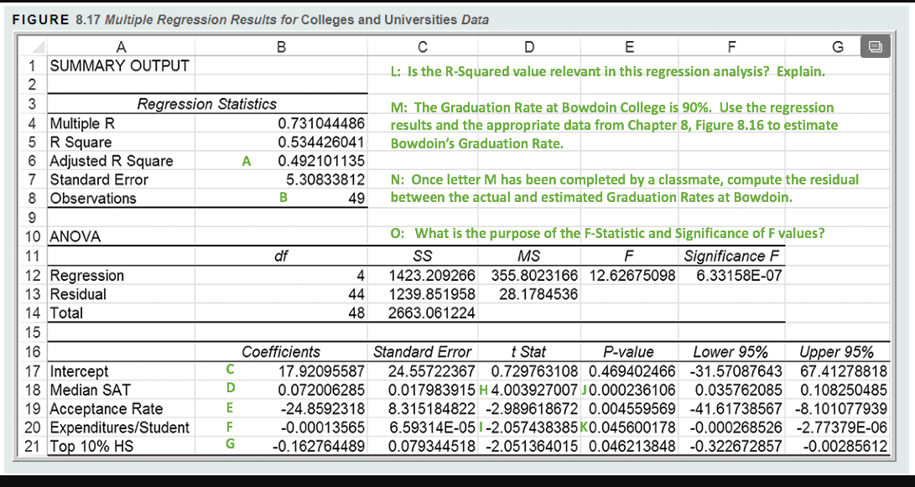Select the Standard Error value 5.30833812

(x=325, y=179)
